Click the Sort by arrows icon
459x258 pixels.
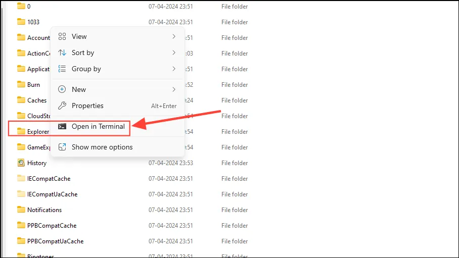62,53
